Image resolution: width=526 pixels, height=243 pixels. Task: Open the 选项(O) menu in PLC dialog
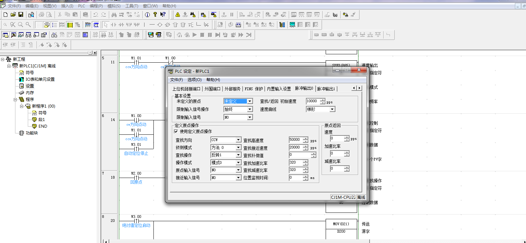pos(194,80)
